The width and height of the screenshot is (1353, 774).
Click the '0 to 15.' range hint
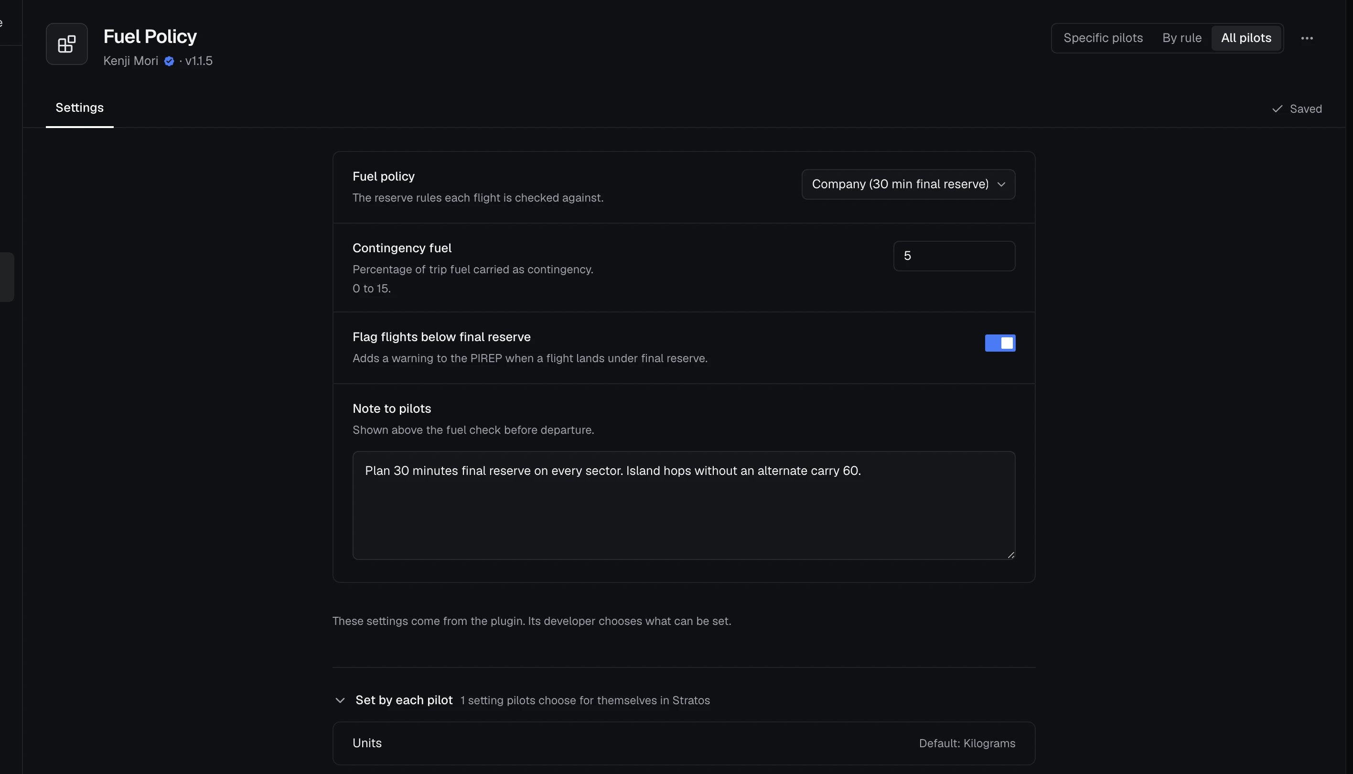click(372, 289)
